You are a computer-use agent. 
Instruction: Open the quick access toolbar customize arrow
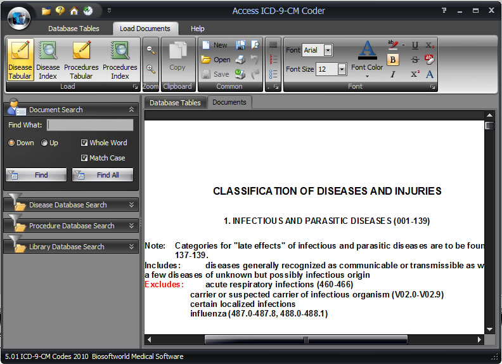click(109, 11)
